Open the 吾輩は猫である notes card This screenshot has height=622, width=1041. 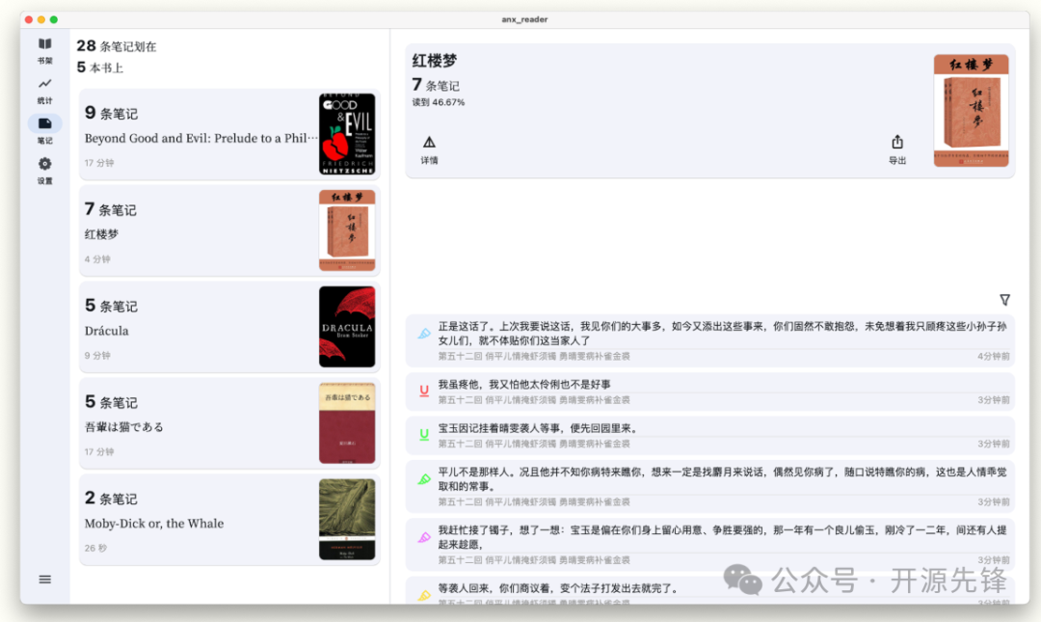[229, 423]
